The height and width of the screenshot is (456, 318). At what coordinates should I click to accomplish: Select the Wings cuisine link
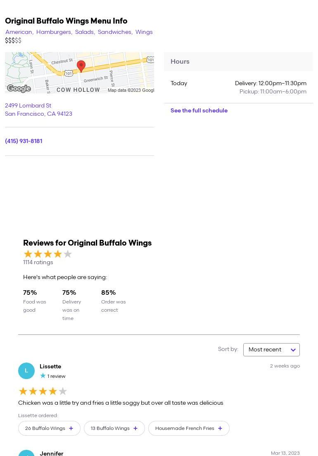[x=144, y=32]
